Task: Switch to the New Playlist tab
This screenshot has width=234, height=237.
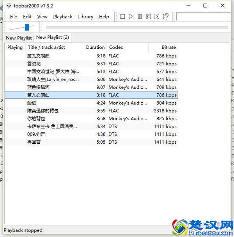Action: pos(19,38)
